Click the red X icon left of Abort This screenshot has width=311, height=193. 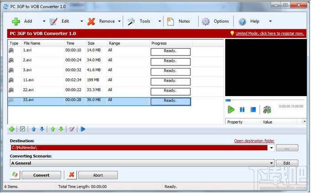coord(72,175)
